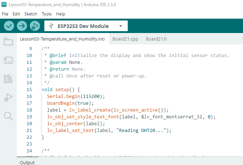Viewport: 243px width, 165px height.
Task: Click the Upload arrow button
Action: [x=22, y=26]
